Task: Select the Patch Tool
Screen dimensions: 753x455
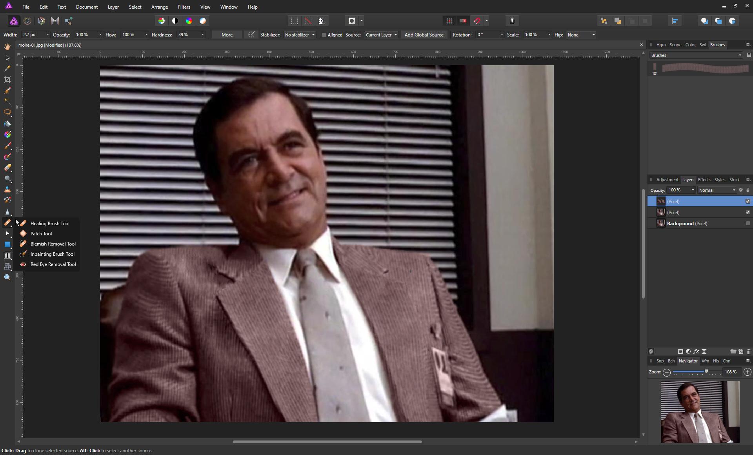Action: pos(41,233)
